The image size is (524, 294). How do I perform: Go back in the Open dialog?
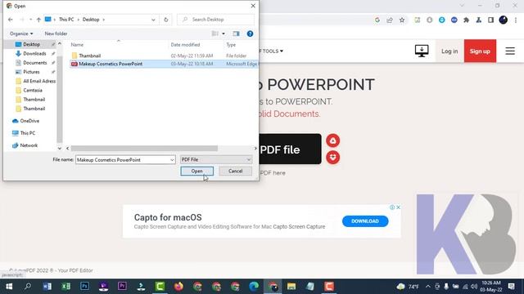11,20
